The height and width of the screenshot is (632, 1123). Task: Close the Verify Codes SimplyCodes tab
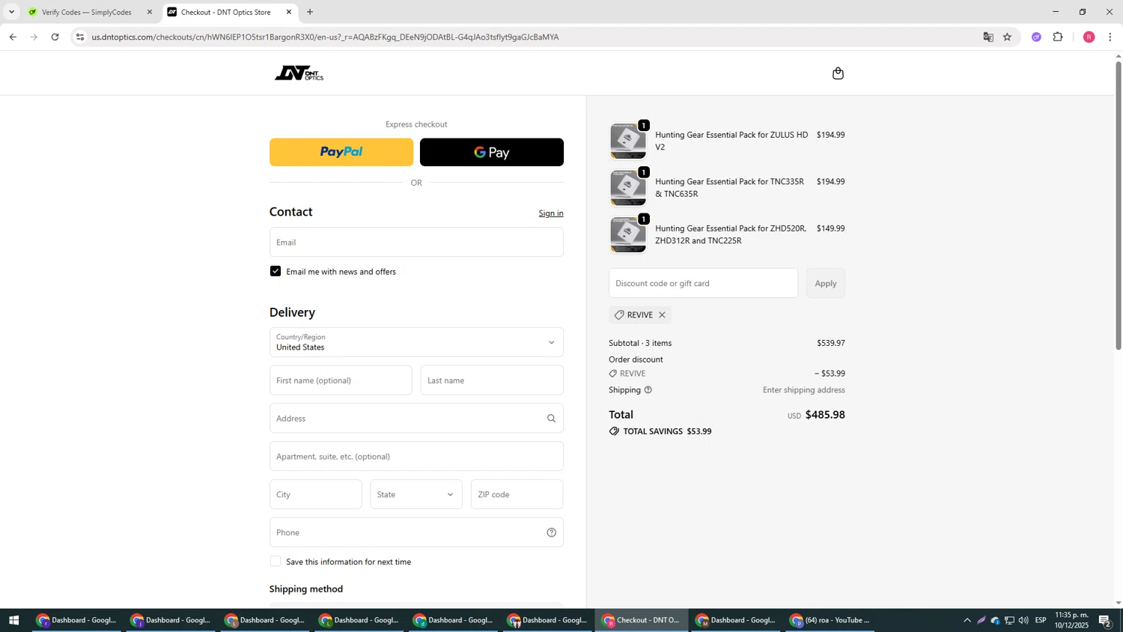pyautogui.click(x=149, y=12)
